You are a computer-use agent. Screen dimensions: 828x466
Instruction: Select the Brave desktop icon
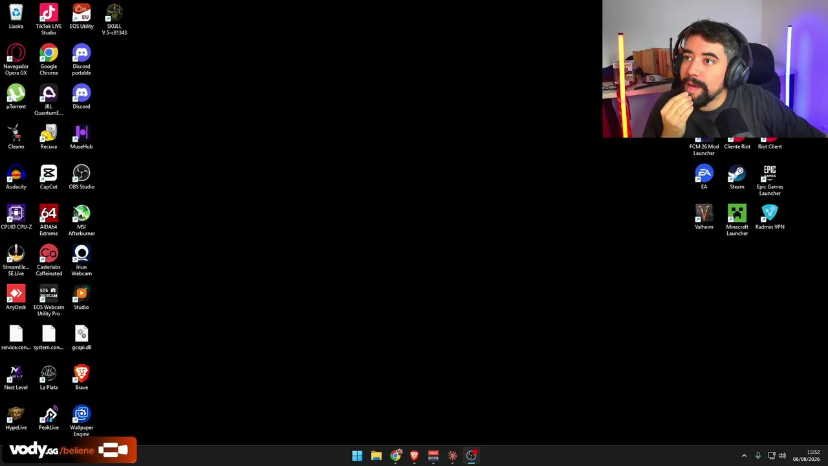point(82,374)
